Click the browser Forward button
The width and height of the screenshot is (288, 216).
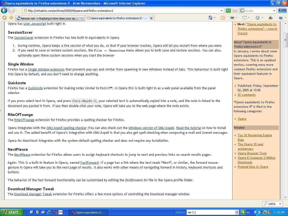tap(11, 10)
